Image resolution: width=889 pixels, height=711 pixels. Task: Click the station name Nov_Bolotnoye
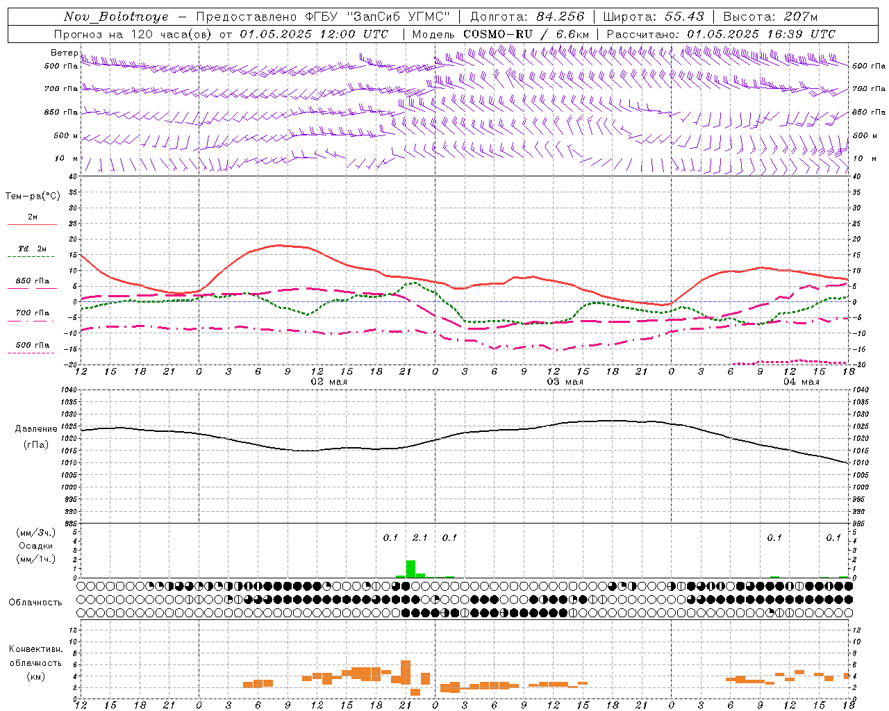(x=116, y=17)
